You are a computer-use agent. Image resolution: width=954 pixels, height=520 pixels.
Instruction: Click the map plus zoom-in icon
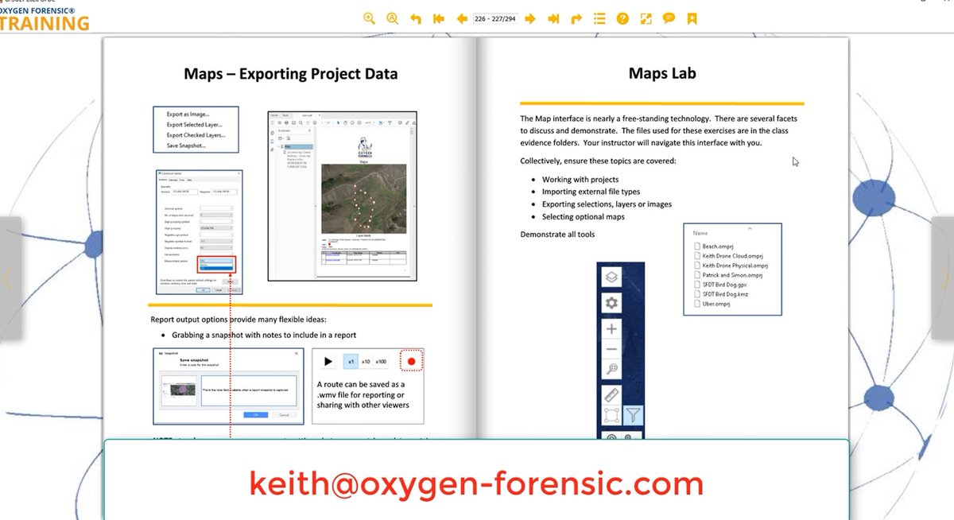point(611,329)
